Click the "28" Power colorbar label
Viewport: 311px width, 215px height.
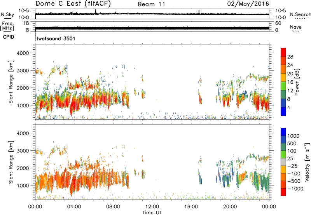tap(290, 57)
